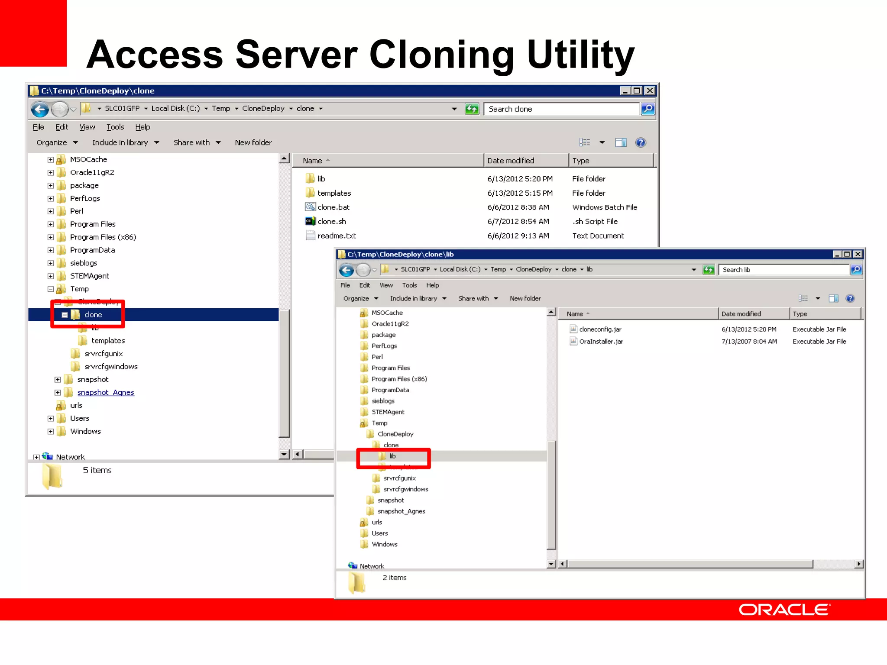Open the Help question mark icon in the clone window
Image resolution: width=887 pixels, height=665 pixels.
(641, 142)
